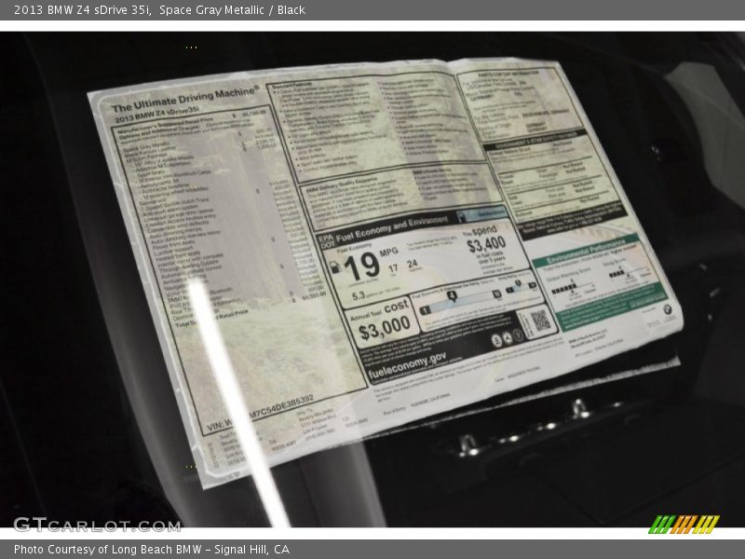This screenshot has height=559, width=745.
Task: Click the colored stripes logo at bottom right
Action: (x=684, y=524)
